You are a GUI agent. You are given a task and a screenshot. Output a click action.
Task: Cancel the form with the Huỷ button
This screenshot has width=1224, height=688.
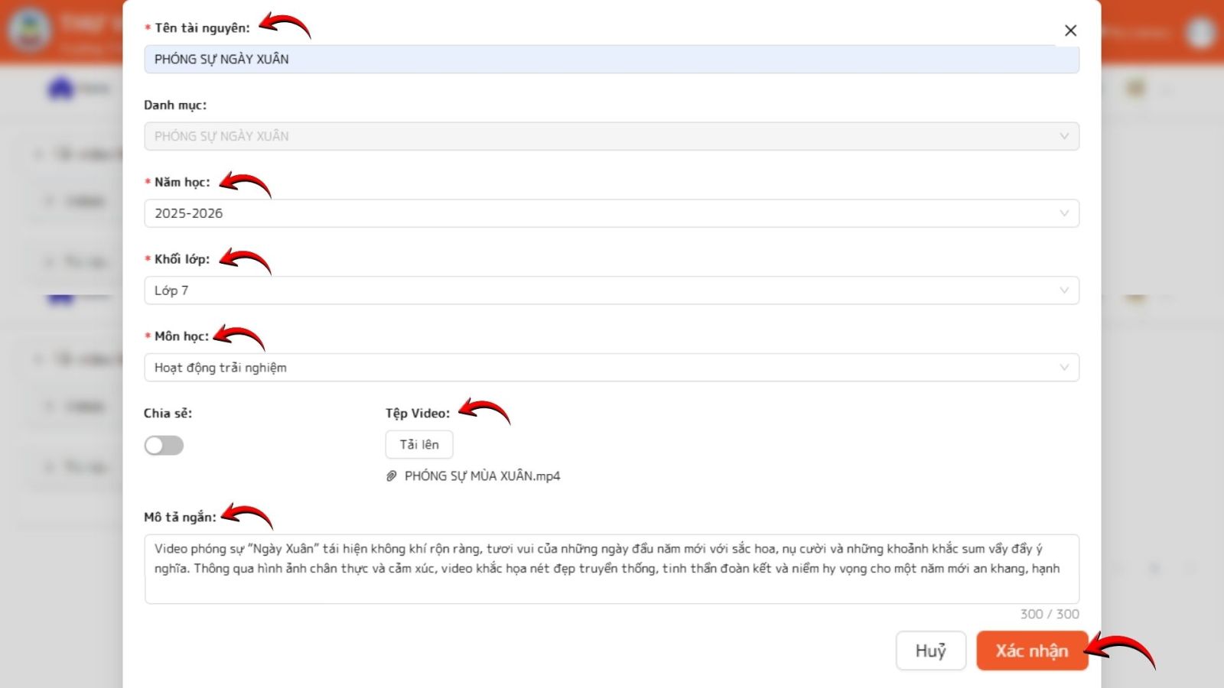tap(930, 651)
